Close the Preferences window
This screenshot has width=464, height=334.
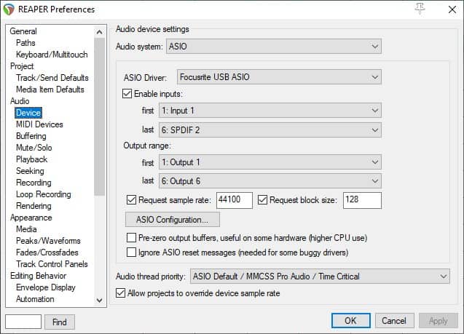[452, 9]
